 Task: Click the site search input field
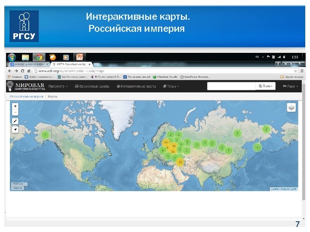click(231, 86)
